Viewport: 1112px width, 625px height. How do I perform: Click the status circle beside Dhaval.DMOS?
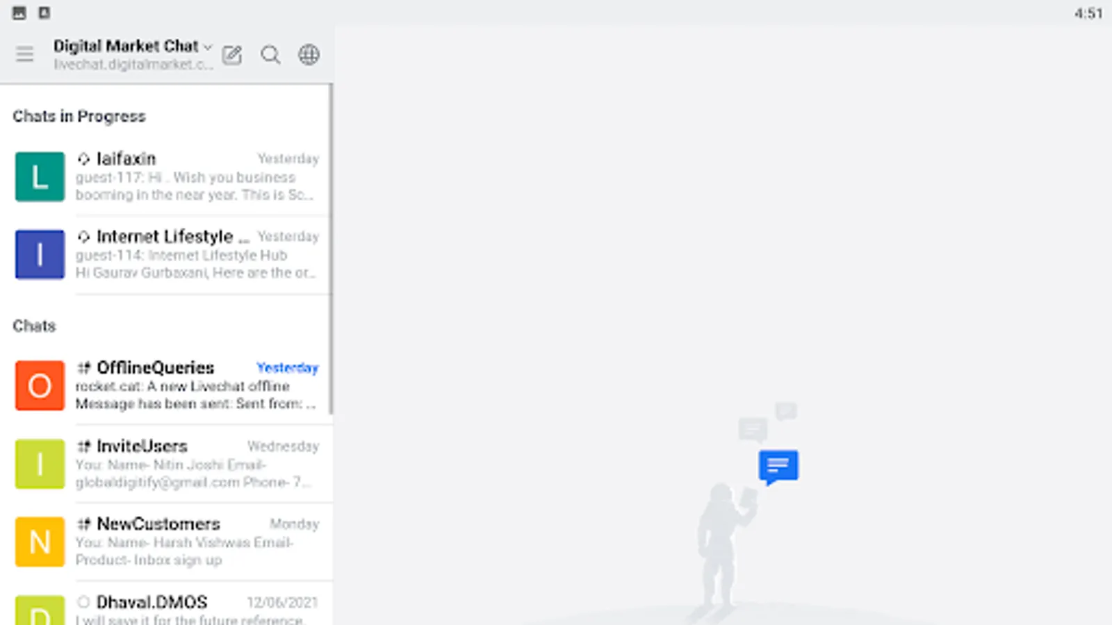pyautogui.click(x=83, y=602)
